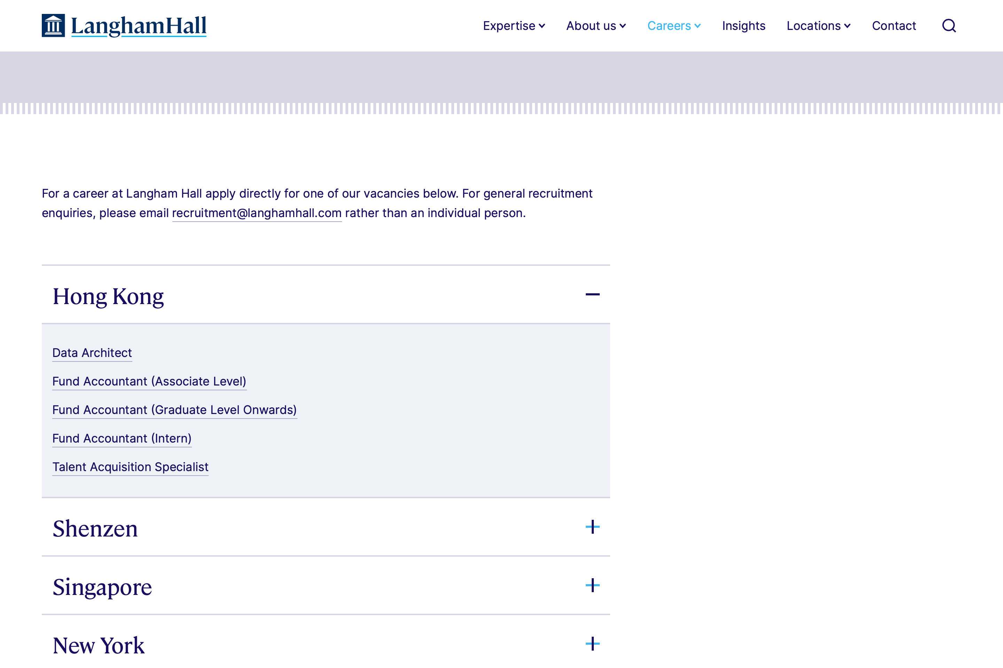This screenshot has height=668, width=1003.
Task: Open the Careers dropdown menu
Action: click(x=674, y=25)
